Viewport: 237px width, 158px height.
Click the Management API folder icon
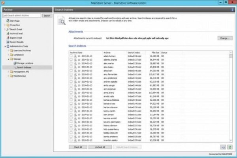tap(11, 71)
